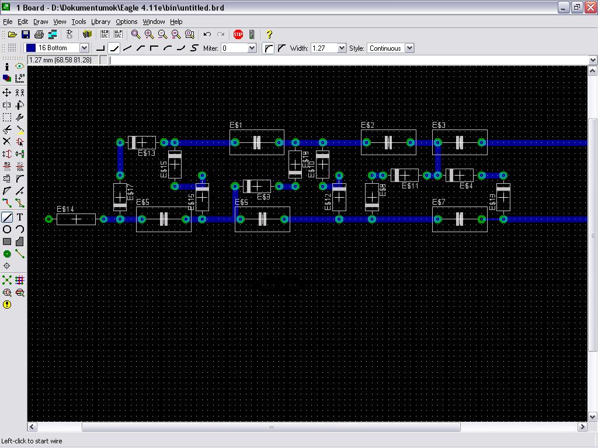Select the Copy tool with two figures
Viewport: 598px width, 448px height.
(x=20, y=93)
